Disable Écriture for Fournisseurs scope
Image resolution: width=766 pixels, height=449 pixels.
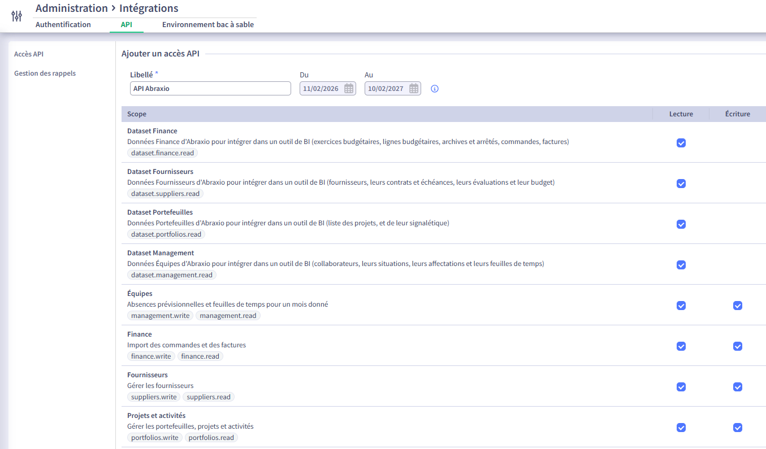(x=738, y=387)
